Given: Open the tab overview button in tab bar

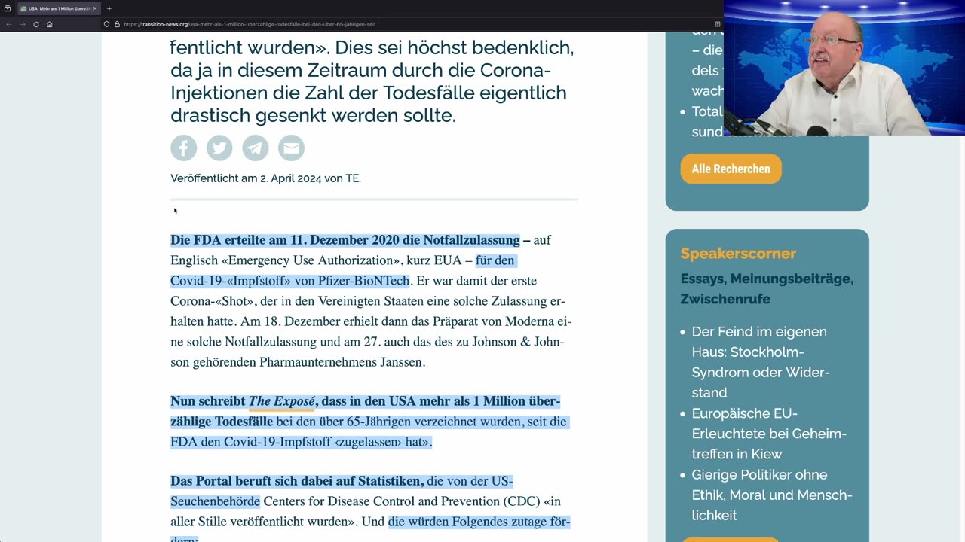Looking at the screenshot, I should pos(8,8).
